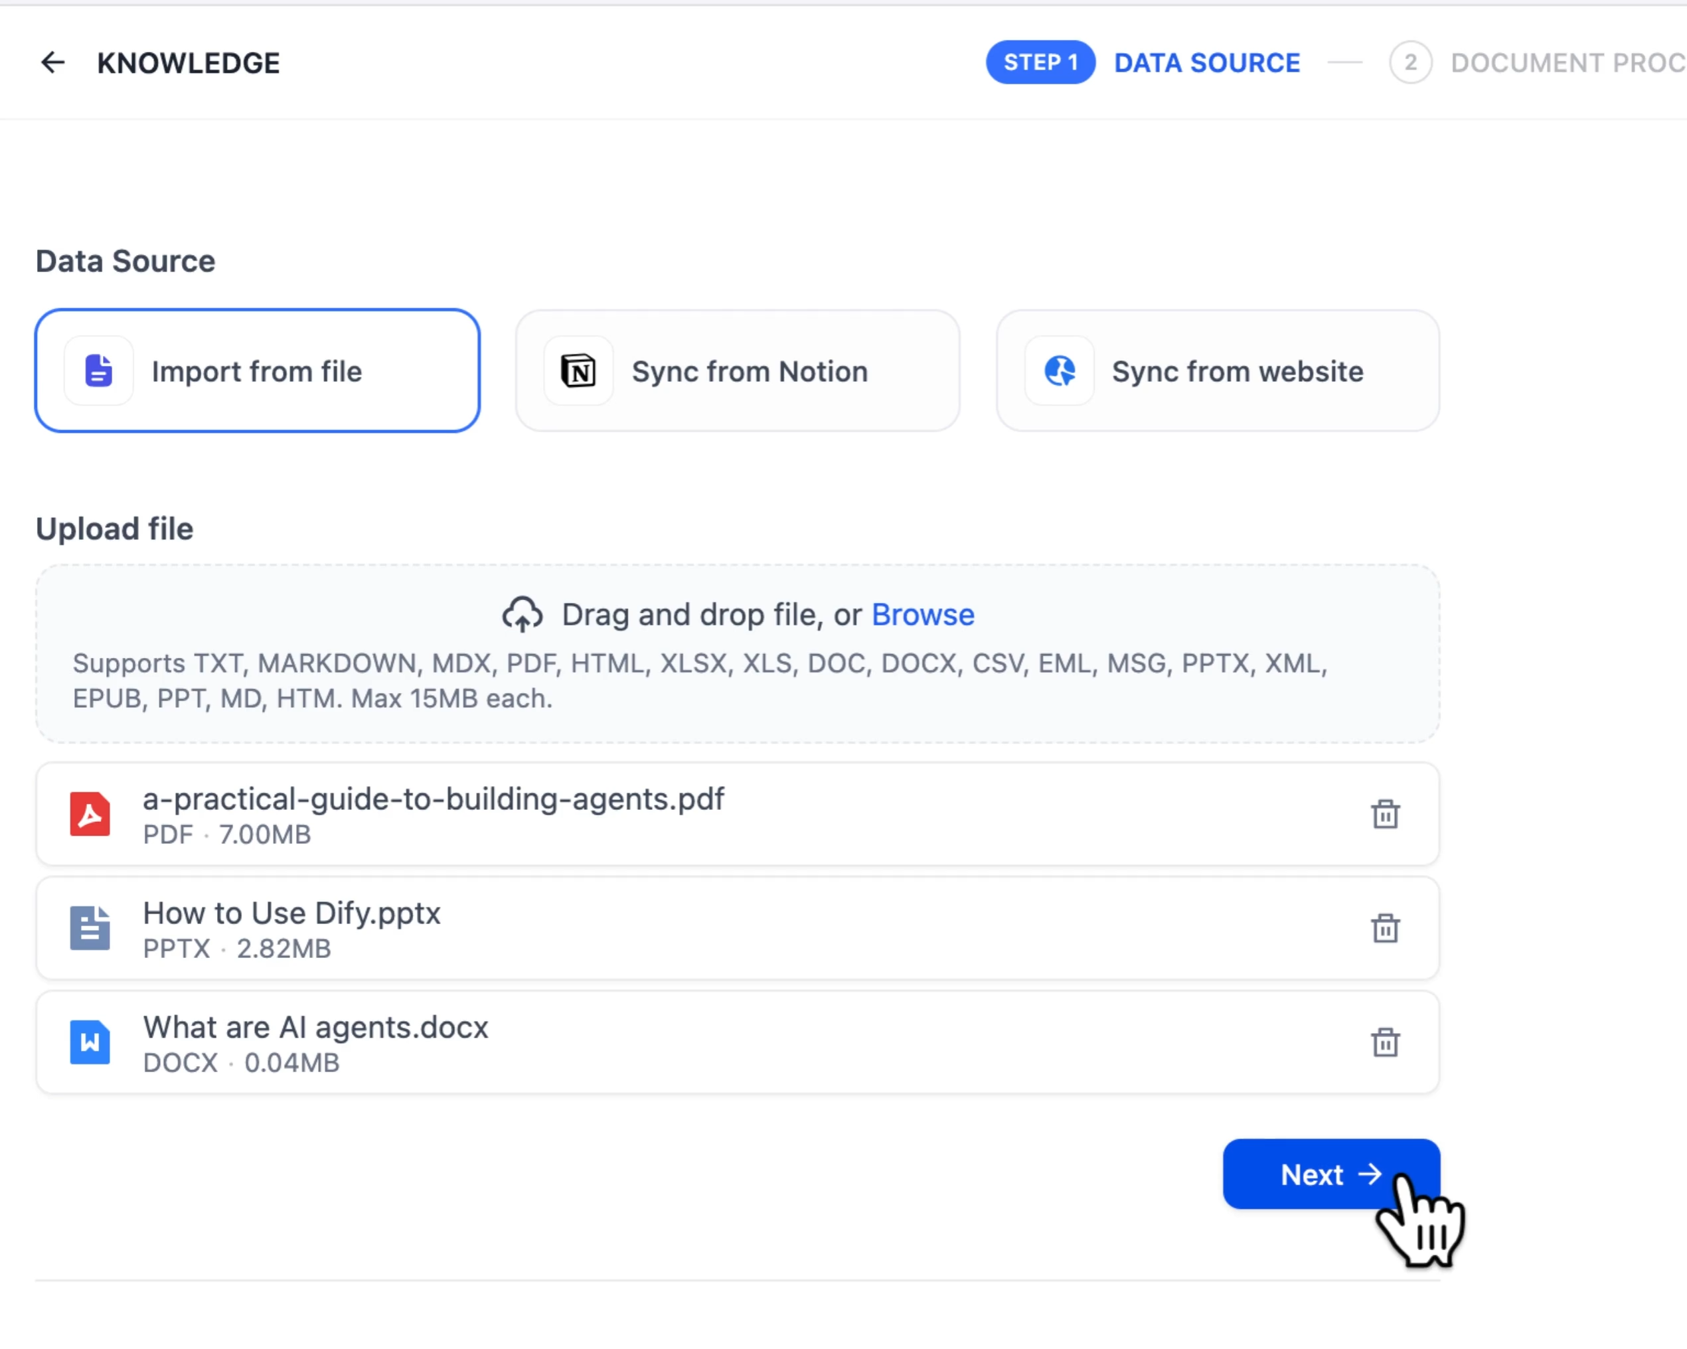Delete the a-practical-guide-to-building-agents.pdf file
This screenshot has width=1687, height=1349.
click(1384, 814)
